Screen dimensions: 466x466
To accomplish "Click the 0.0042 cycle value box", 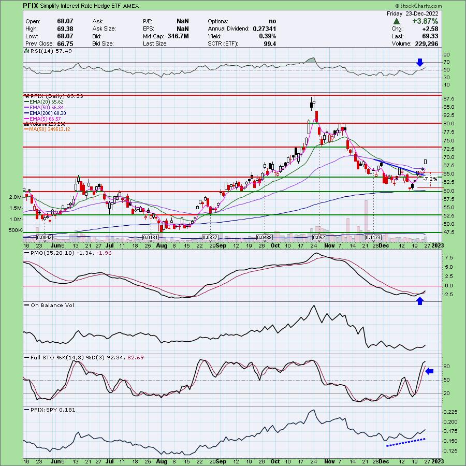I will coord(45,238).
